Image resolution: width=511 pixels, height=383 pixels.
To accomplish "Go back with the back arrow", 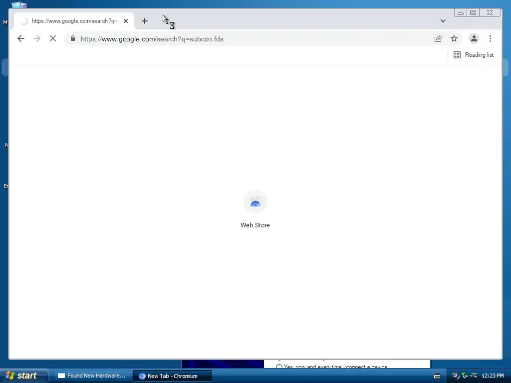I will (21, 39).
